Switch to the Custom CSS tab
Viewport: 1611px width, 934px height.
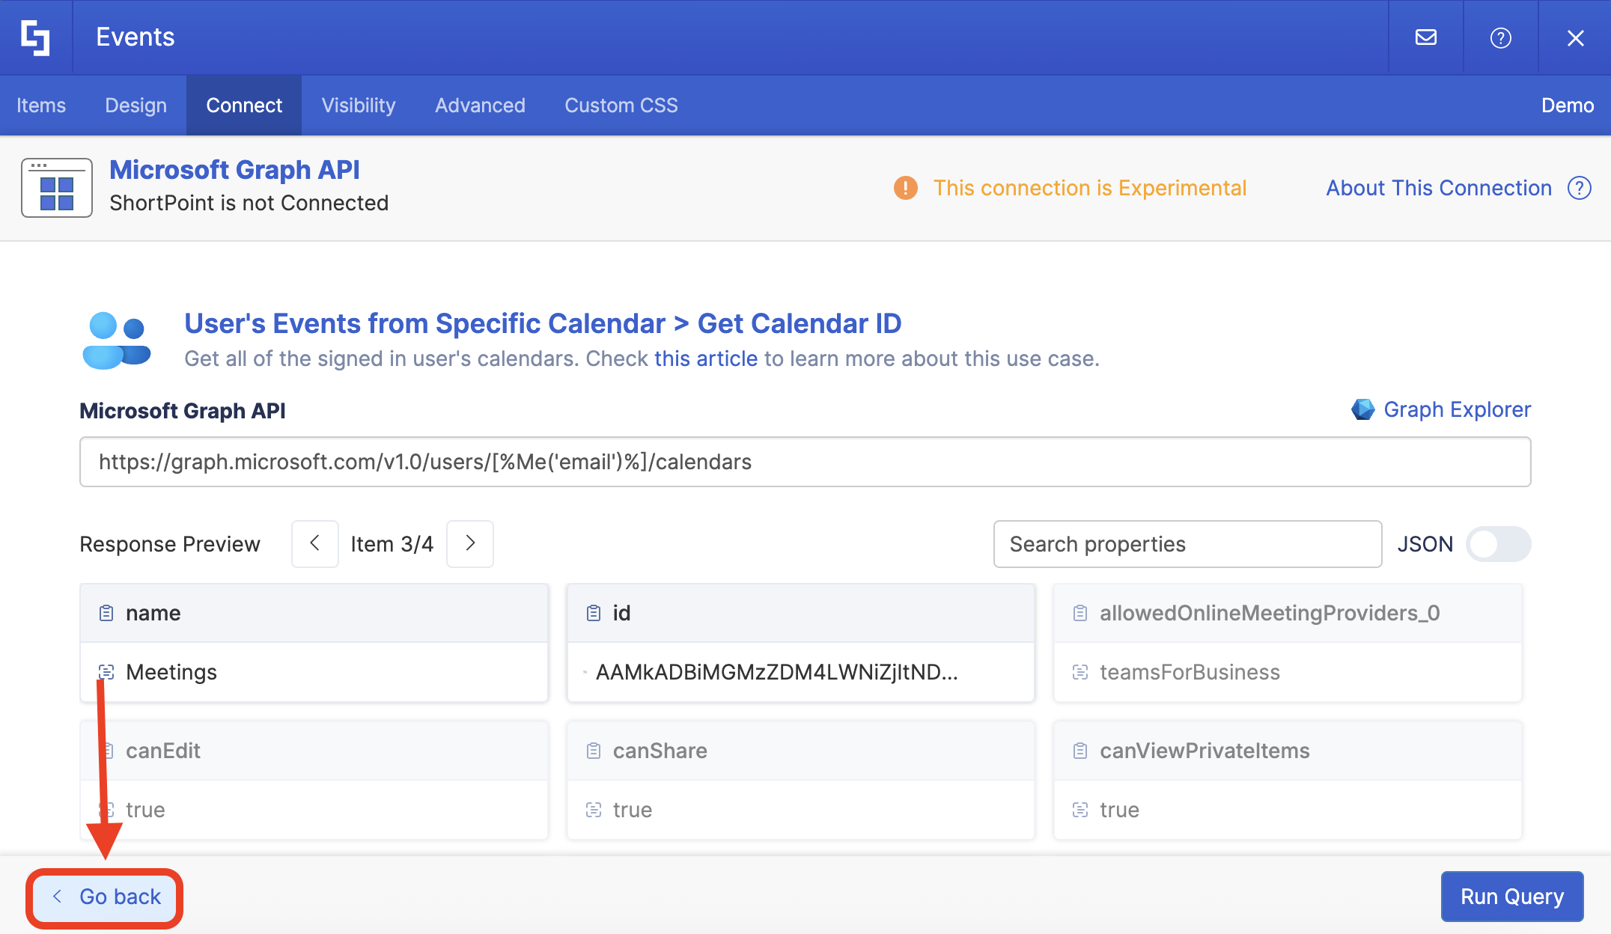(621, 106)
